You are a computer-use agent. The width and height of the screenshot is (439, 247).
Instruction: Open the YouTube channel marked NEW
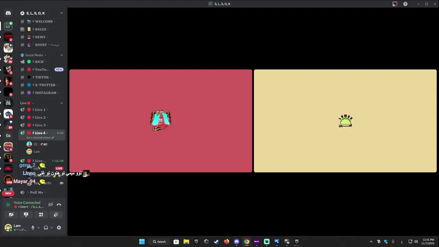click(42, 69)
